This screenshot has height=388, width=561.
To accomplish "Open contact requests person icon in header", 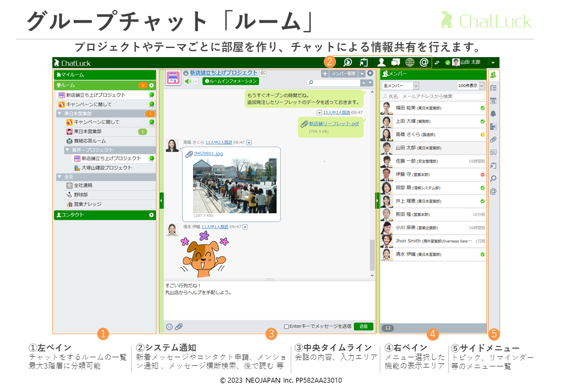I will click(x=381, y=63).
